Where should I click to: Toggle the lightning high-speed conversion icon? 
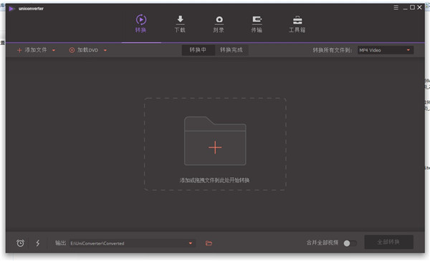pos(38,243)
